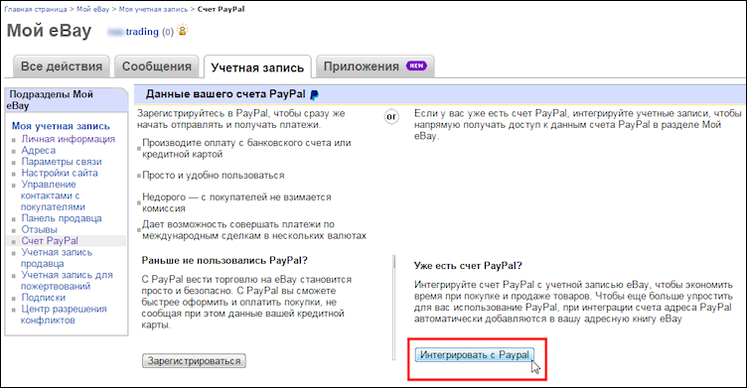This screenshot has height=388, width=747.
Task: Open "Параметры связи" in sidebar
Action: 62,162
